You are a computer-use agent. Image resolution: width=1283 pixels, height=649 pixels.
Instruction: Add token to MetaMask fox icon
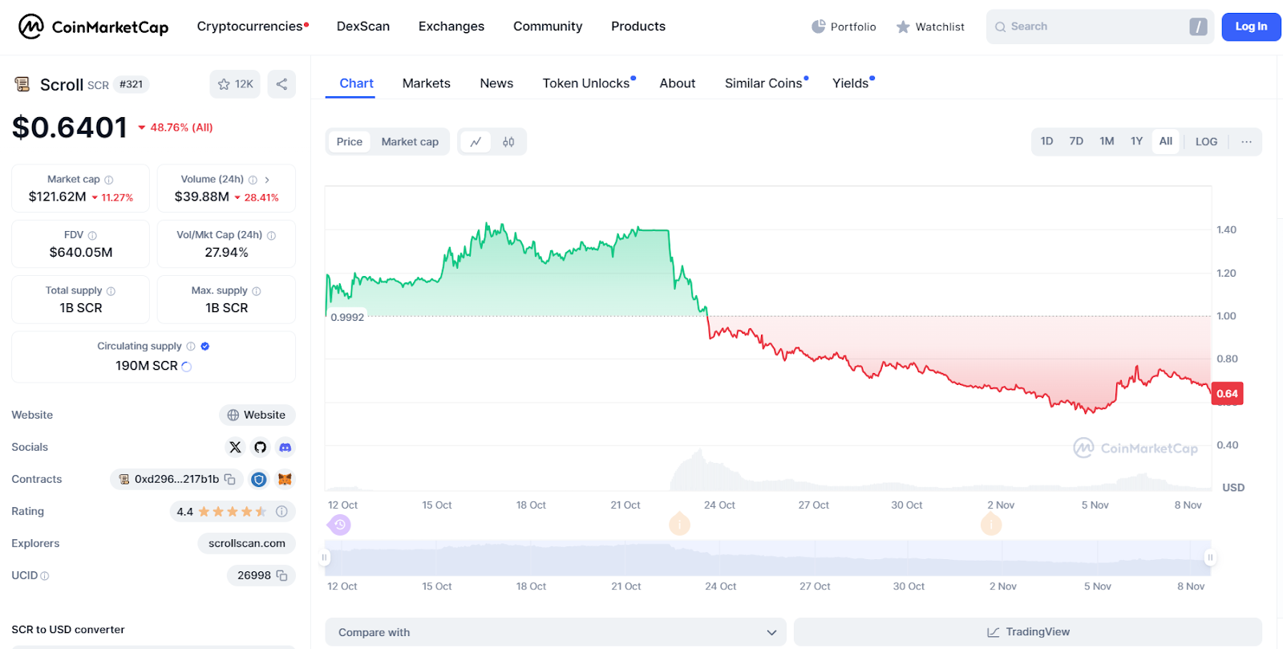pos(285,479)
